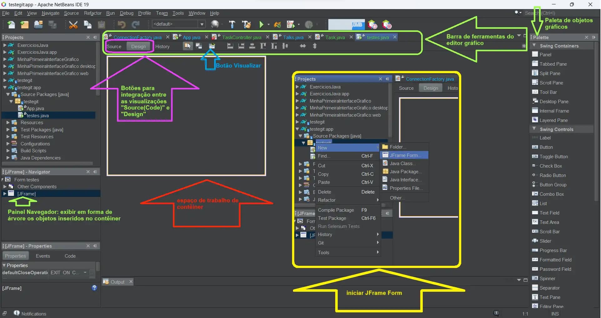Viewport: 601px width, 318px height.
Task: Select Password Field in the palette
Action: point(555,269)
